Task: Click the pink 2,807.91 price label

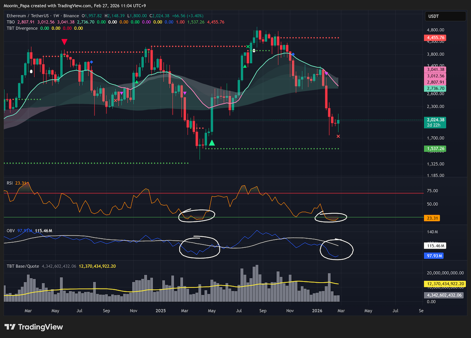Action: click(x=434, y=82)
